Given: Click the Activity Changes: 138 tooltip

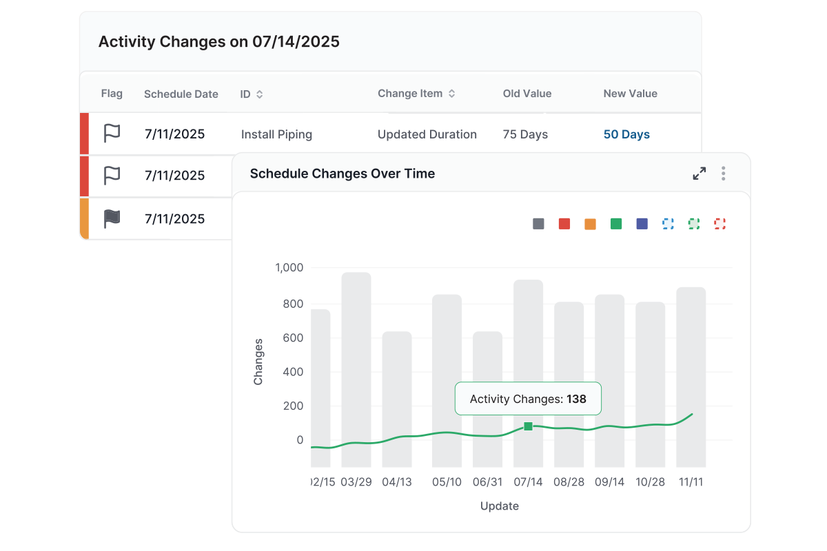Looking at the screenshot, I should click(x=528, y=399).
